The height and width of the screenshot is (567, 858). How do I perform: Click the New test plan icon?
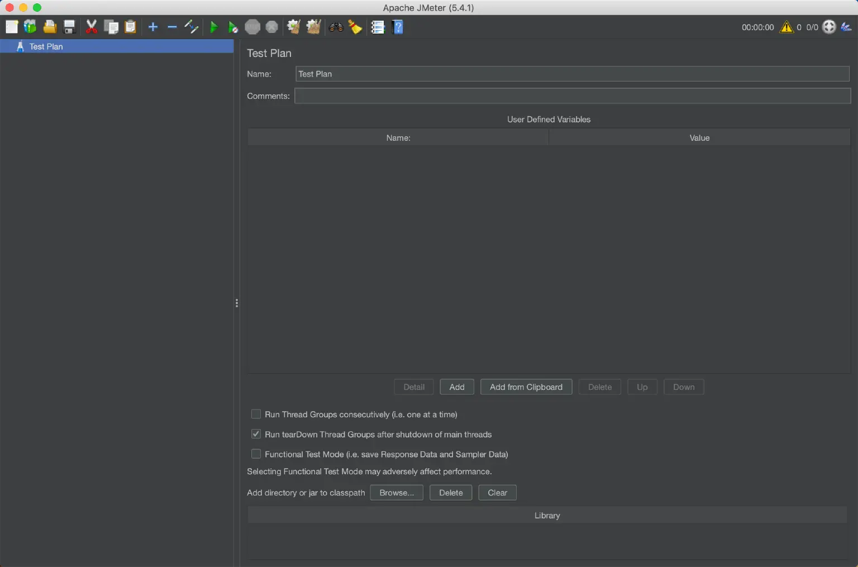tap(12, 27)
